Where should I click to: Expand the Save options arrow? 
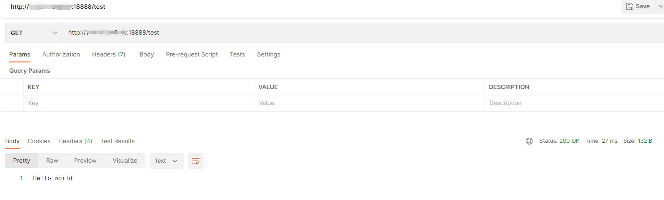click(x=660, y=6)
